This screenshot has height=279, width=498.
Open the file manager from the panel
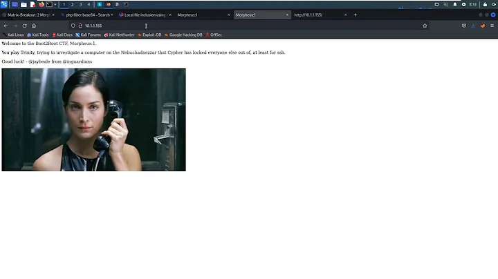24,4
